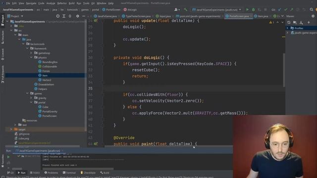Click the Collapse All icon in Project panel
317x178 pixels.
(70, 16)
